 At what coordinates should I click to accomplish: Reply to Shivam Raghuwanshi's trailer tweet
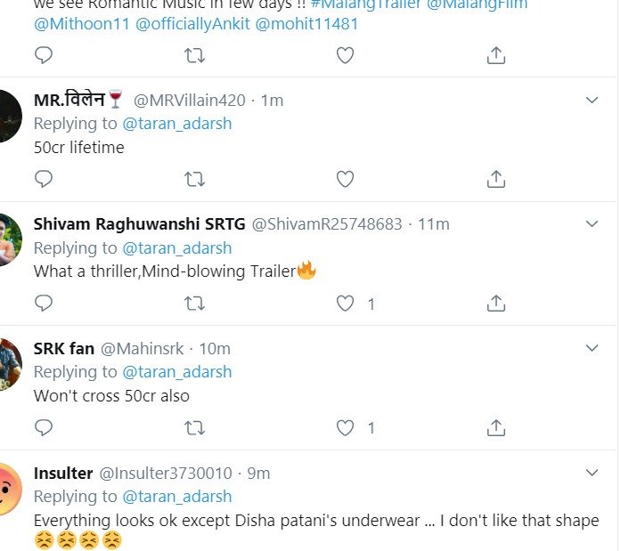[44, 304]
